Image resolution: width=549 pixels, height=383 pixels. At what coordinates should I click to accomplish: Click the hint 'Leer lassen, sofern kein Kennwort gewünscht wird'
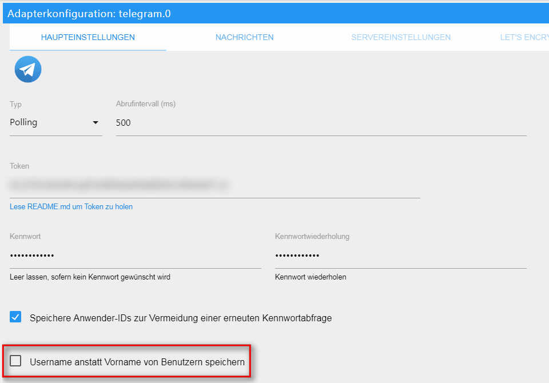(x=90, y=277)
